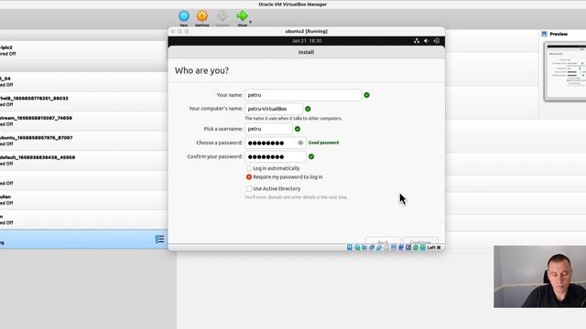Click the hard disk activity status icon
Viewport: 586px width, 329px height.
click(350, 248)
